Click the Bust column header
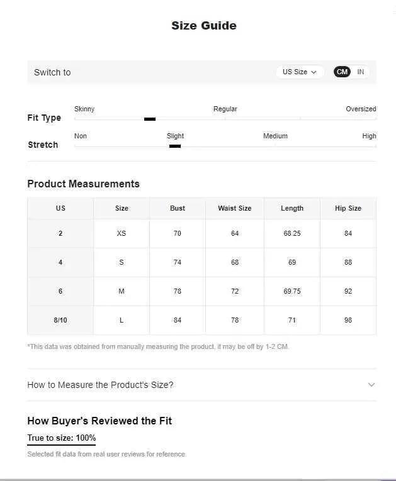Screen dimensions: 396x481 (x=178, y=208)
